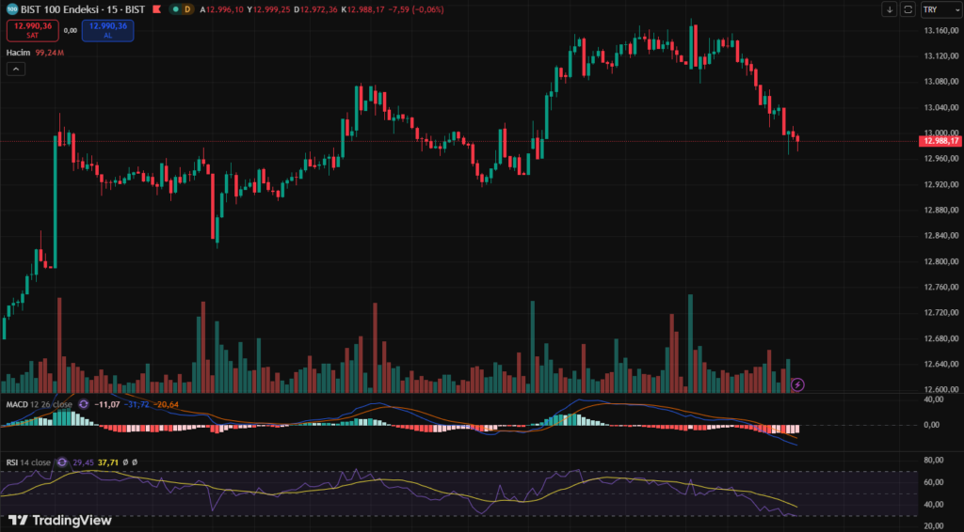Toggle the orange D data-delay badge
This screenshot has height=532, width=964.
click(187, 9)
